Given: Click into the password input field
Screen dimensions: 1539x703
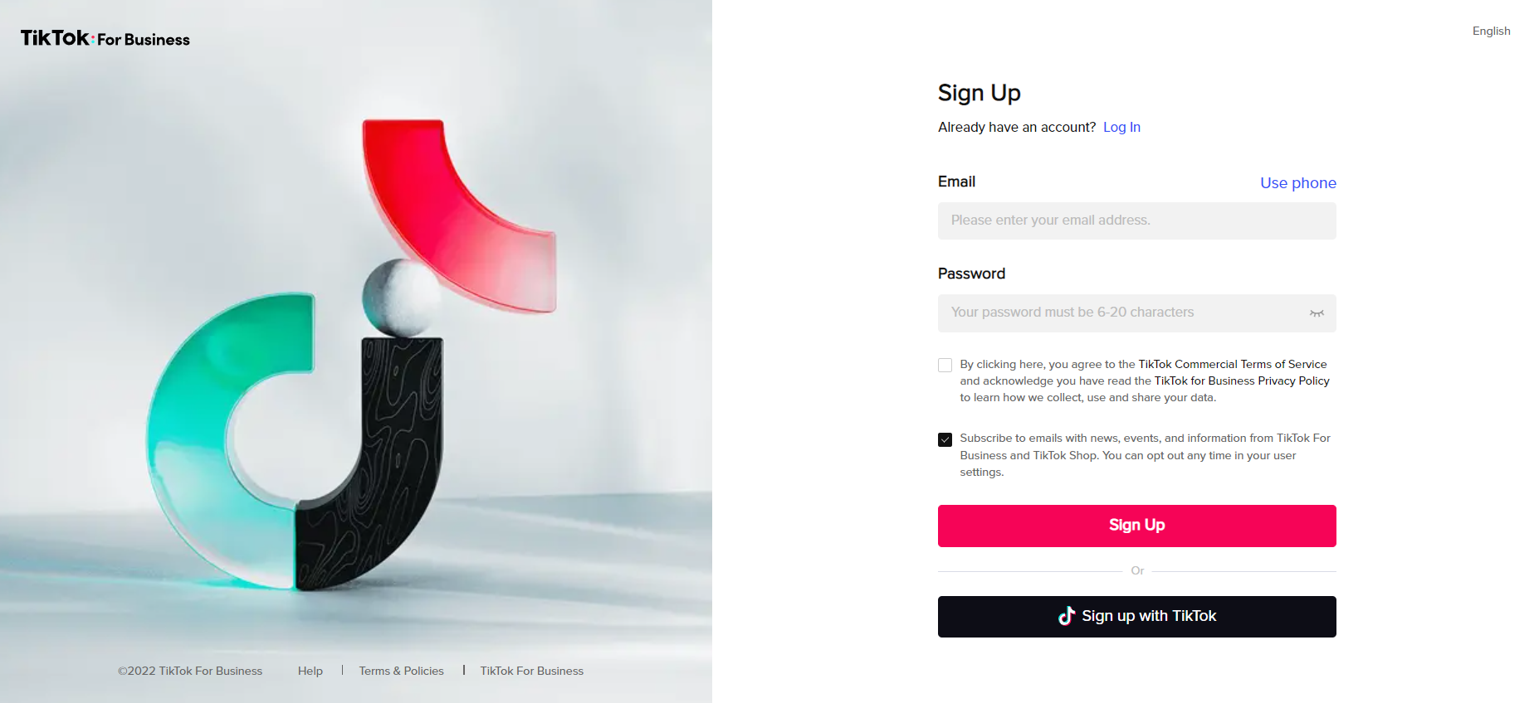Looking at the screenshot, I should pyautogui.click(x=1121, y=313).
